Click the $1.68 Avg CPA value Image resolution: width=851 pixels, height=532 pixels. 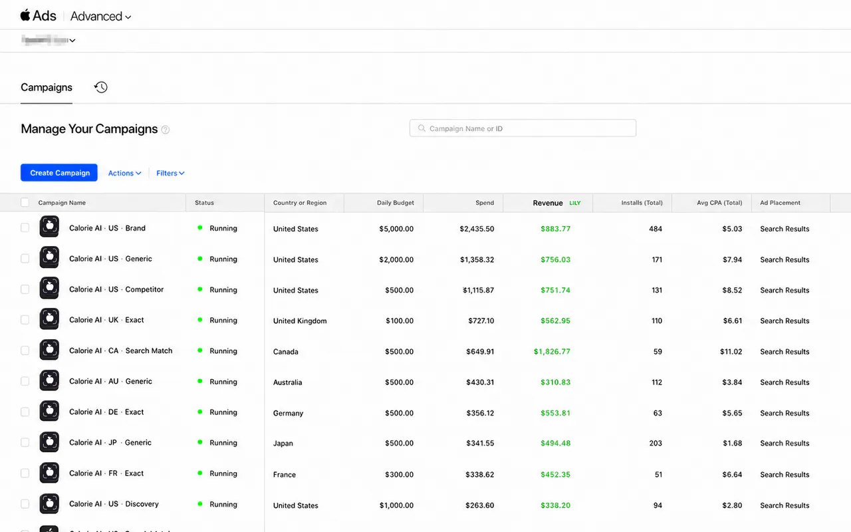pyautogui.click(x=733, y=444)
